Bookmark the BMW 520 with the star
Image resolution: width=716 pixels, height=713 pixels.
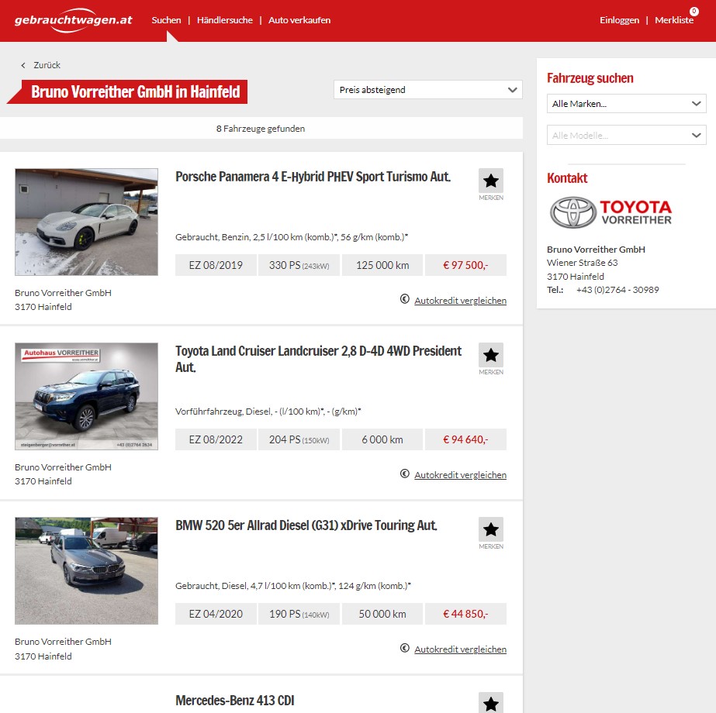[x=491, y=529]
